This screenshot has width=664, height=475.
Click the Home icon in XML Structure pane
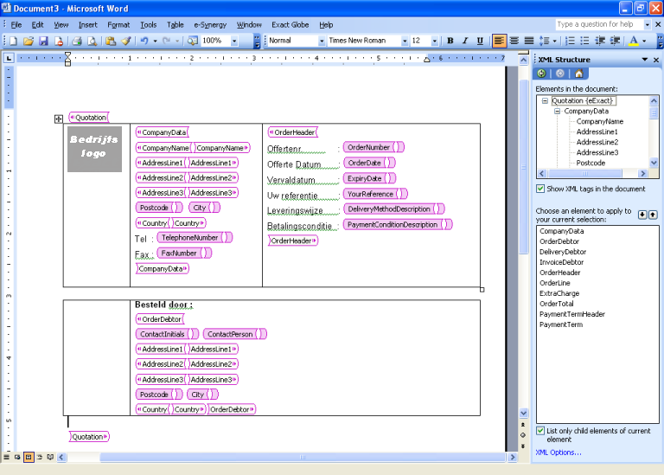point(579,74)
